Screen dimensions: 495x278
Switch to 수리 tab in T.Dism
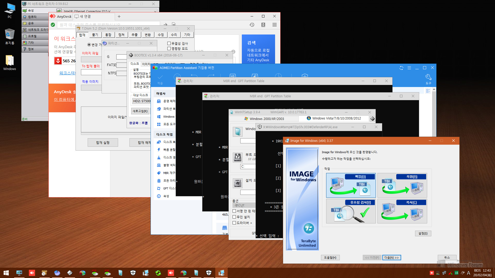[174, 35]
